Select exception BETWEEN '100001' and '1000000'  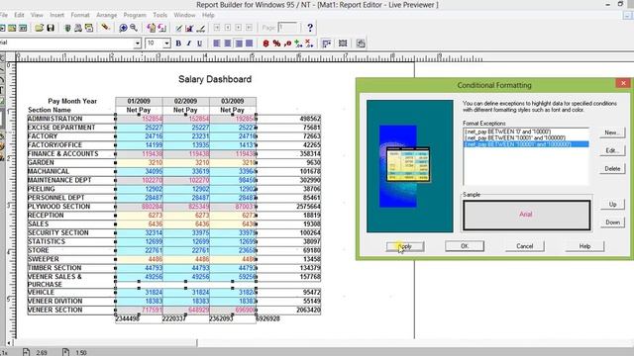click(526, 144)
